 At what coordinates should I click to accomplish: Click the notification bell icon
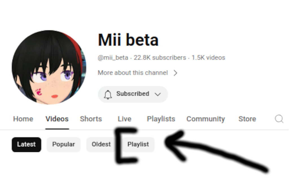point(108,94)
